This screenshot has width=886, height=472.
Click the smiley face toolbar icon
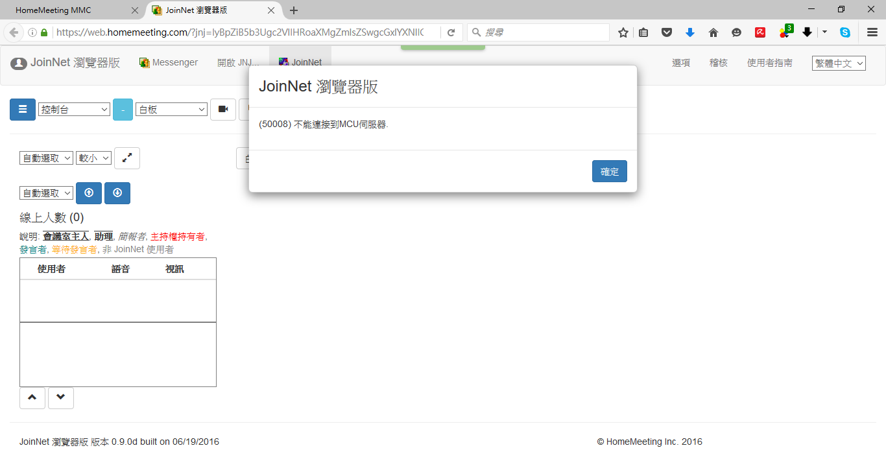[x=736, y=32]
